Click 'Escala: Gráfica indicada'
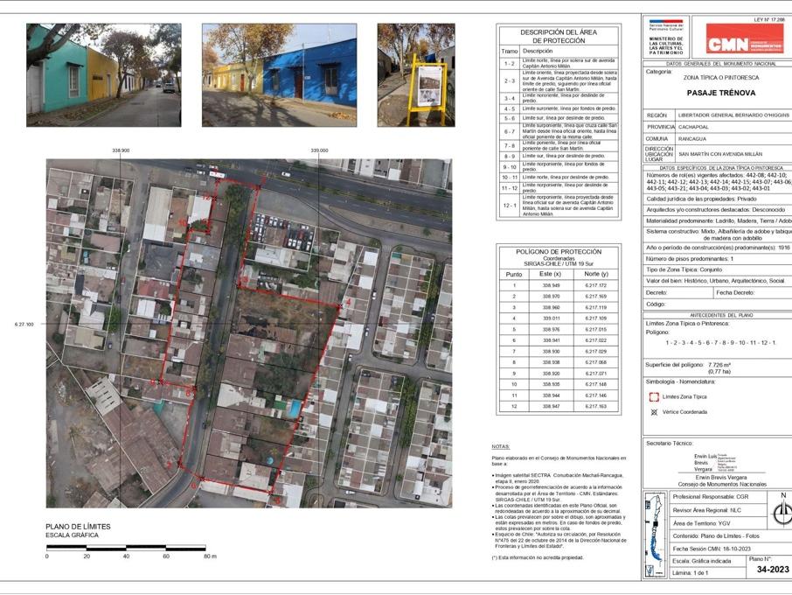 [702, 561]
